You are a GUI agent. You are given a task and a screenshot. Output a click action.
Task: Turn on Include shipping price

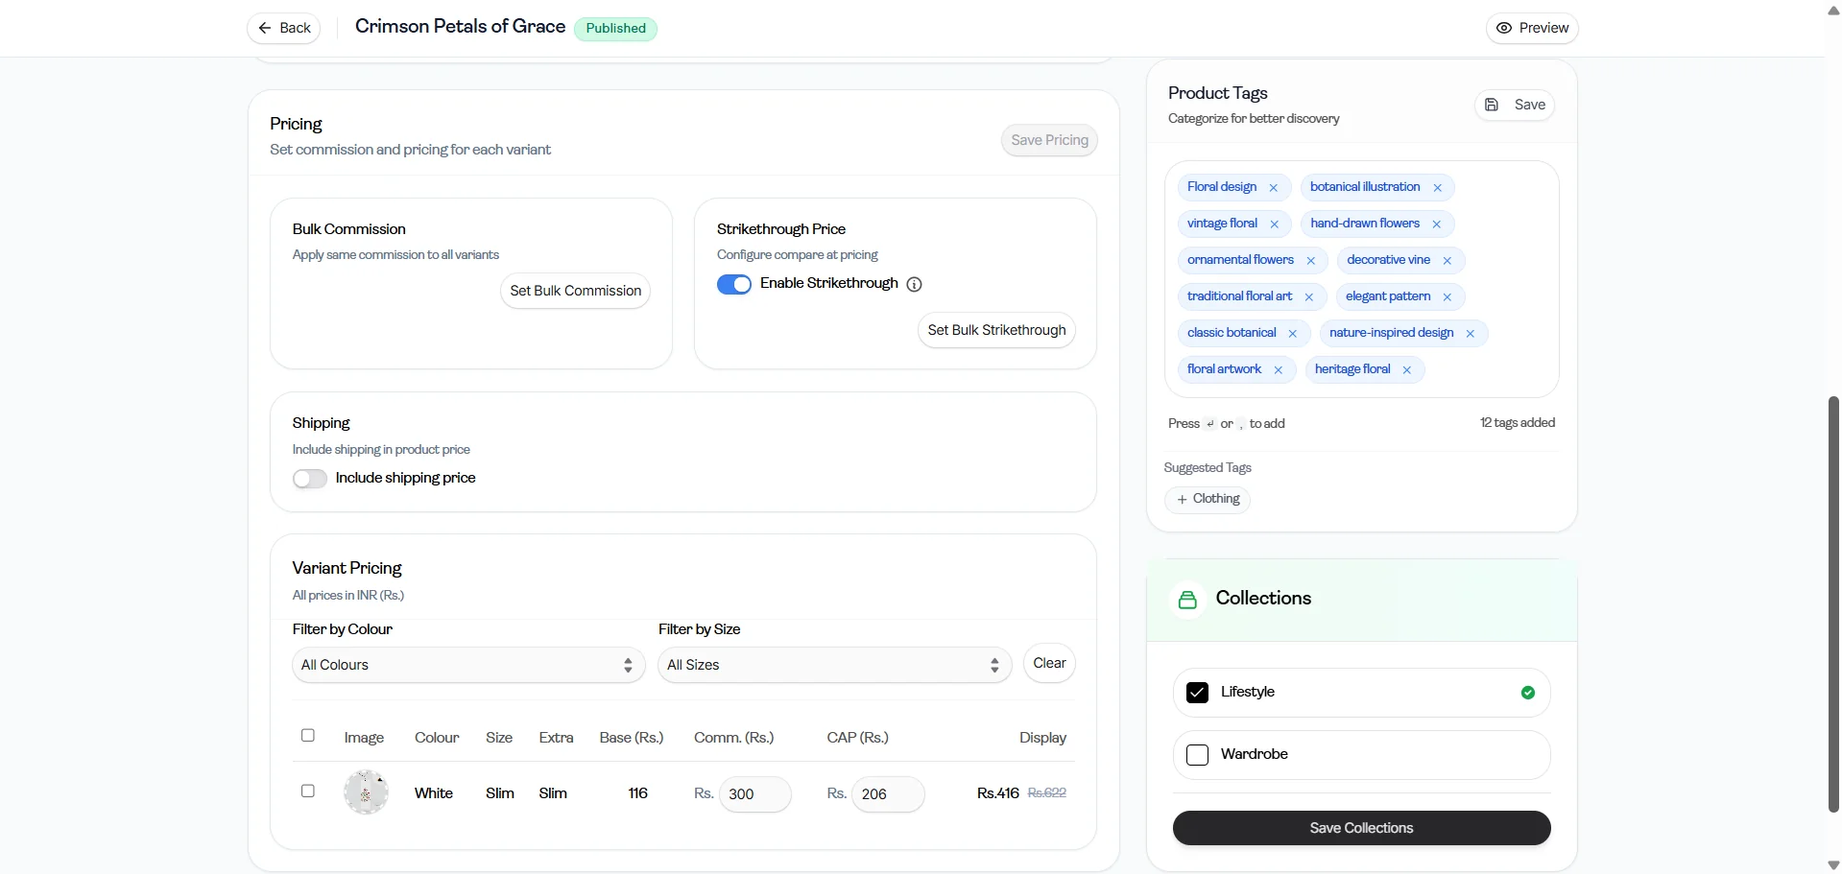tap(310, 479)
